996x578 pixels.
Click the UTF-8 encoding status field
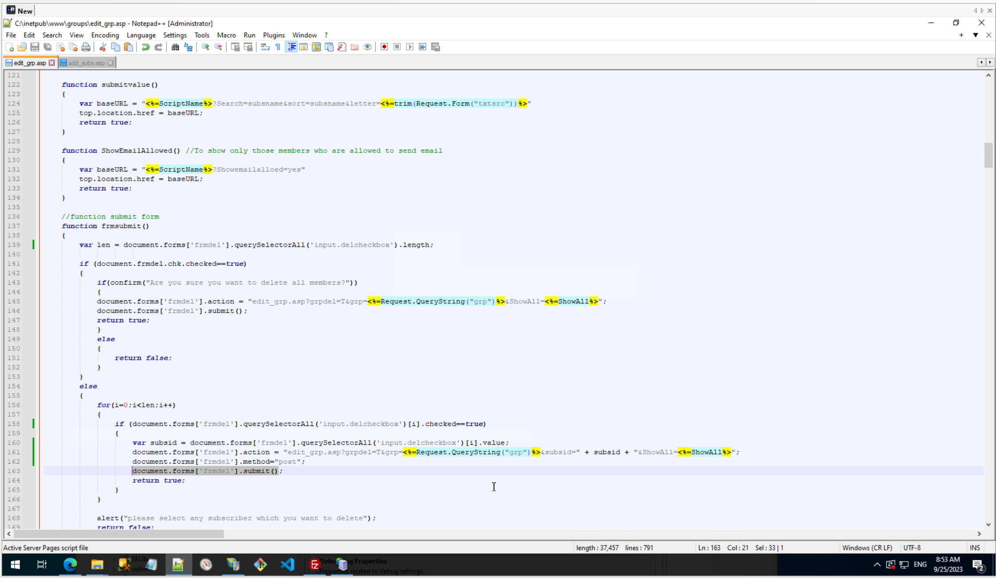point(912,548)
